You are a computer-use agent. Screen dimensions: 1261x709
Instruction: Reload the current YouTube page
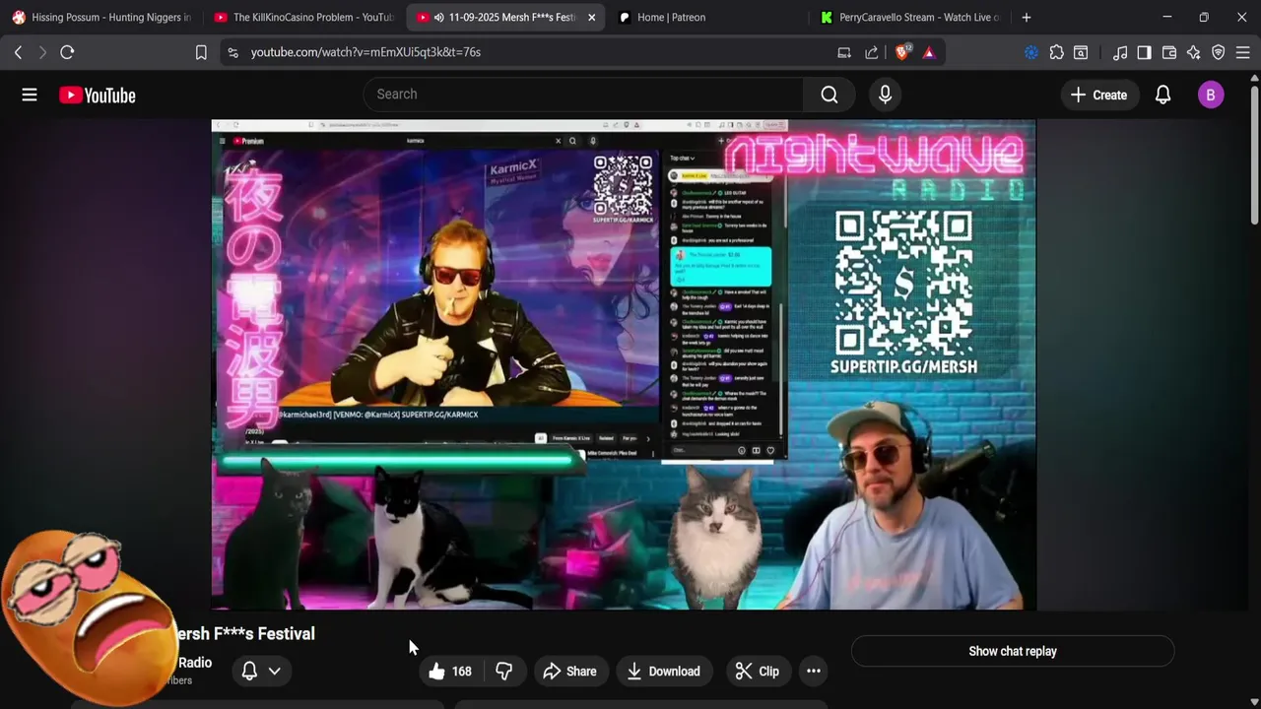tap(67, 52)
